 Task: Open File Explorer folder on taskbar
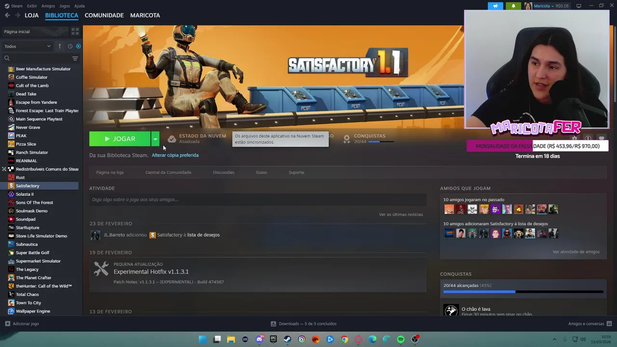click(231, 339)
